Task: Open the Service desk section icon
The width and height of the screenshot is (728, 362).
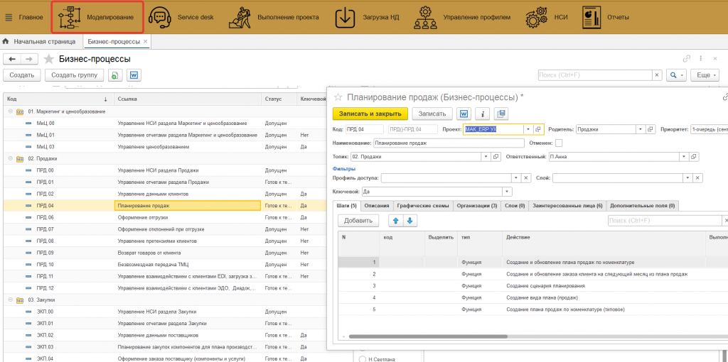Action: point(161,16)
